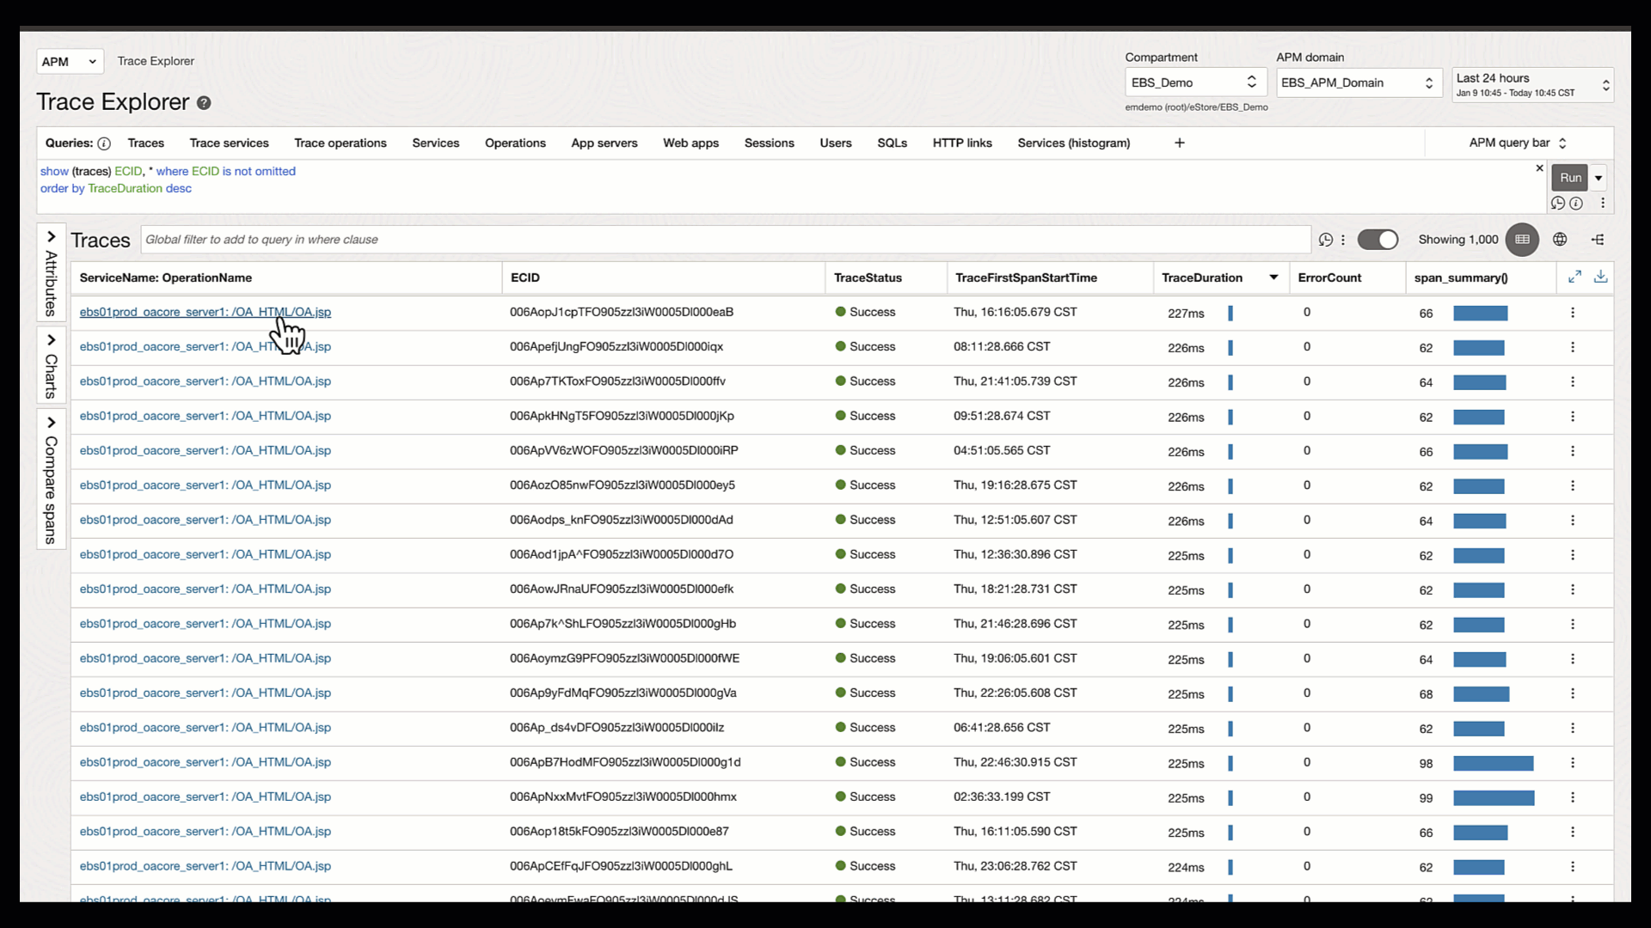This screenshot has width=1651, height=928.
Task: Toggle the switch beside Showing 1,000
Action: [1378, 240]
